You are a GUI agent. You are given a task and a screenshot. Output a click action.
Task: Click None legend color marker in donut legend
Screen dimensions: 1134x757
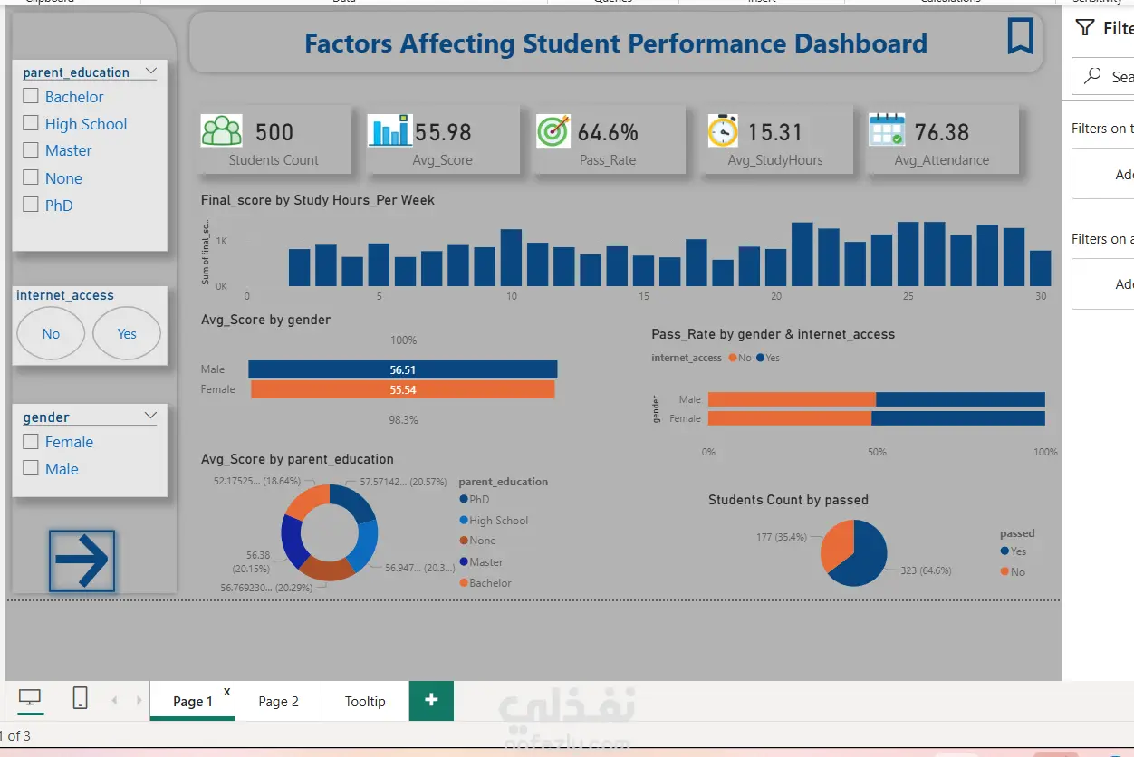tap(464, 541)
